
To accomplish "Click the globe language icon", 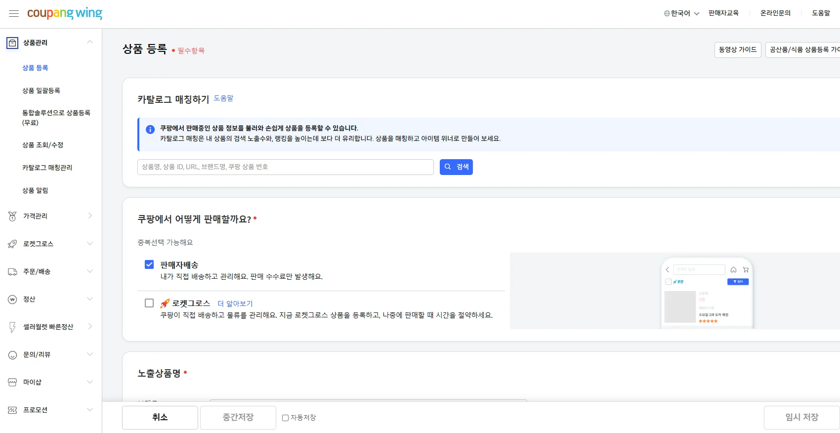I will (667, 13).
